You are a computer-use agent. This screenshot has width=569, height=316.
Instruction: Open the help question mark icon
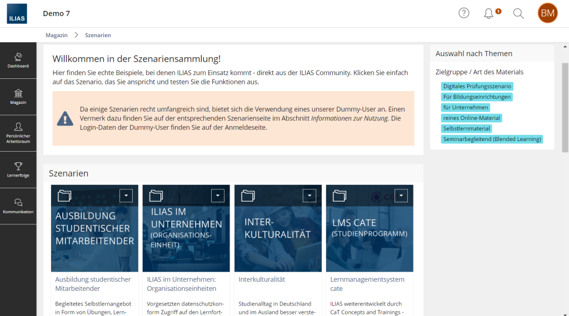[x=464, y=13]
